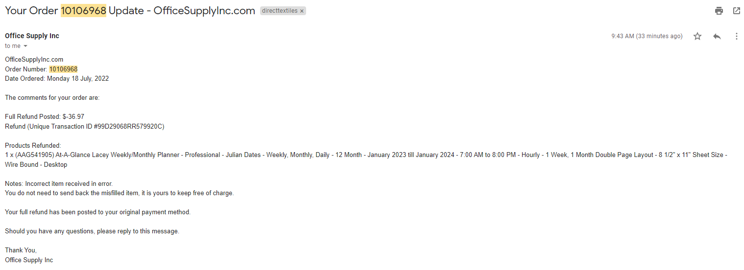744x270 pixels.
Task: Open the email in a new window
Action: (736, 11)
